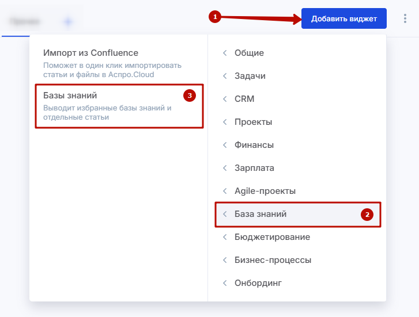This screenshot has height=317, width=419.
Task: Click the chevron next to Проекты
Action: click(225, 122)
